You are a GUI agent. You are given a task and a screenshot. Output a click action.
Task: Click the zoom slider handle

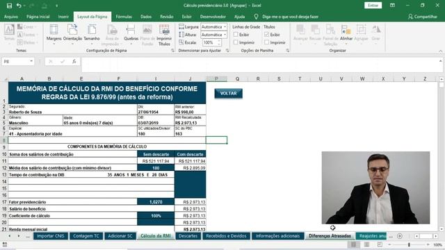(409, 244)
